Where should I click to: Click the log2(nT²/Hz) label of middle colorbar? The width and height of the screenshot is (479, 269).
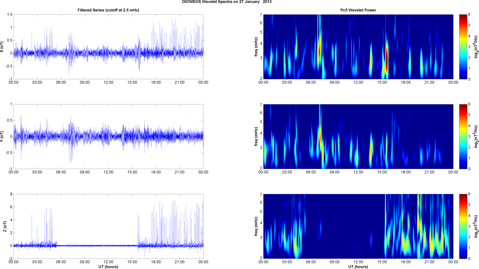coord(476,137)
